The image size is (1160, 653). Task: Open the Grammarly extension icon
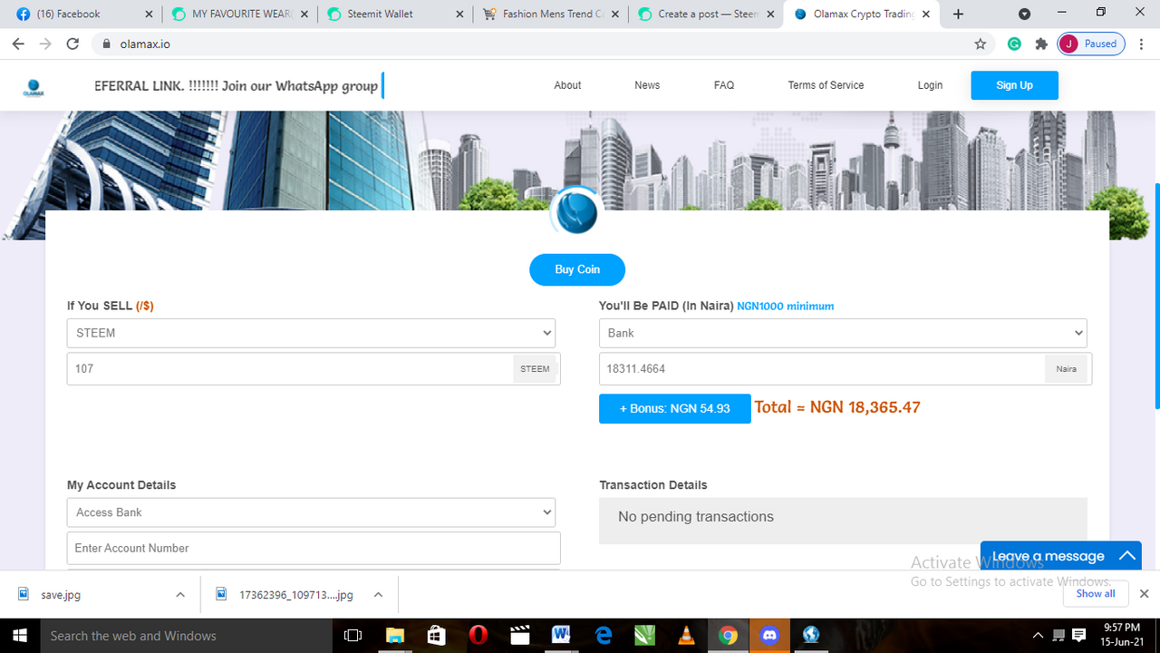tap(1014, 44)
